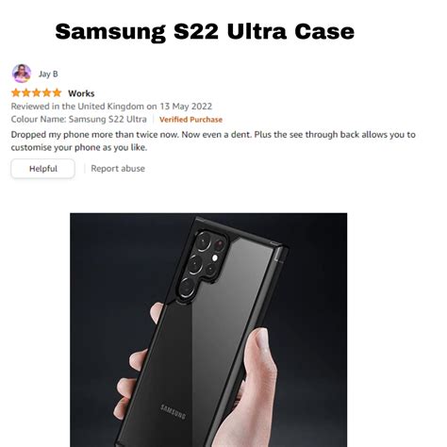Click the phone's flash LED dot
Viewport: 447px width, 447px height.
click(215, 257)
